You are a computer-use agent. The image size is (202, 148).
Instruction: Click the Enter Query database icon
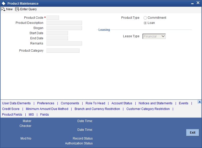[17, 9]
